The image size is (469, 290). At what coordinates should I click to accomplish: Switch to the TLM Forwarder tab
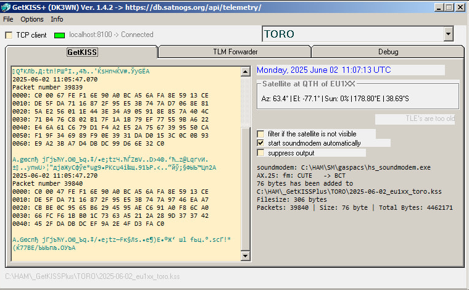(235, 52)
